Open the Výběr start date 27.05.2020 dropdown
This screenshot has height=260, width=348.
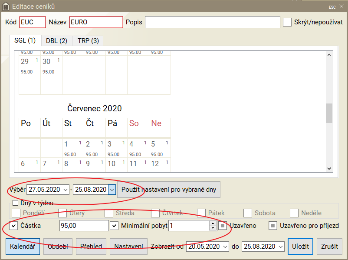[66, 190]
